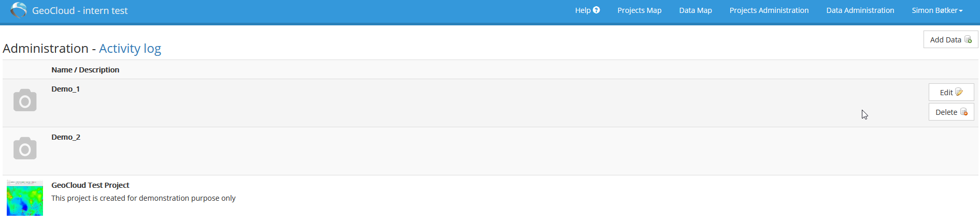Click the Activity log heading link
The height and width of the screenshot is (223, 980).
(130, 49)
